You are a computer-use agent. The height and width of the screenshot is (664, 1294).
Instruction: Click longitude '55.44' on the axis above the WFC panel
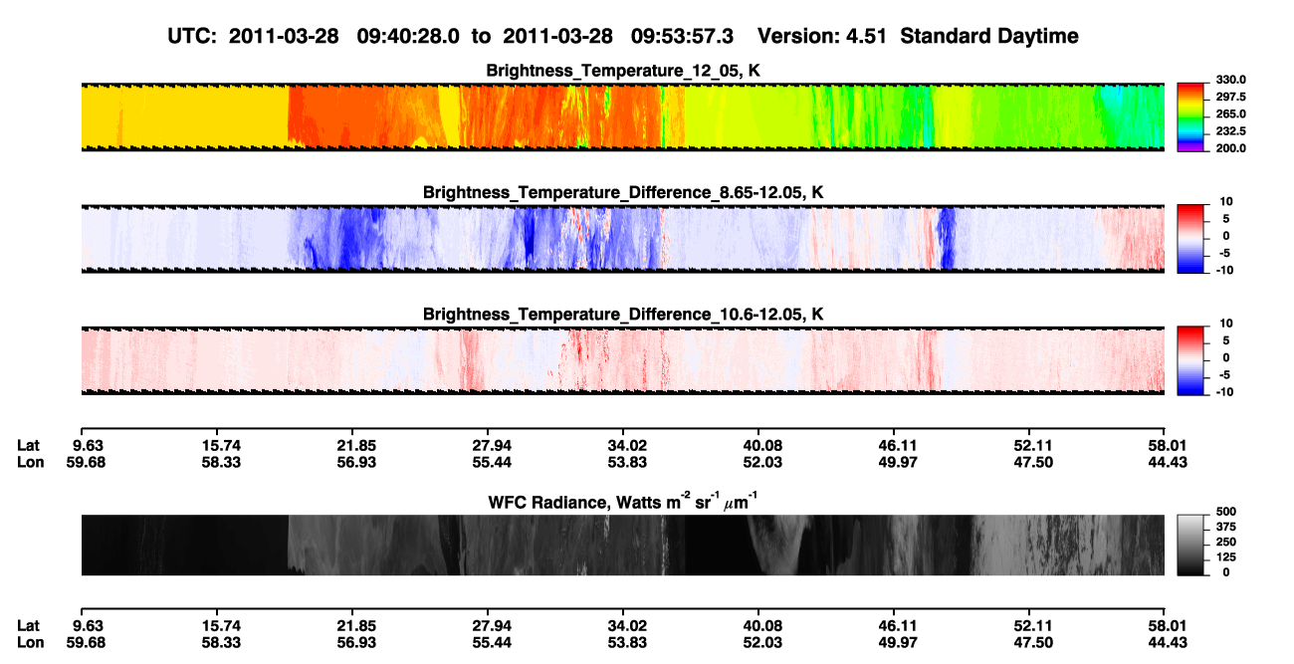492,462
